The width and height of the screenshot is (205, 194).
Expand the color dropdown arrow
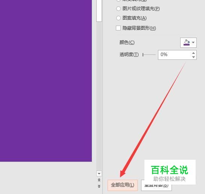click(193, 42)
